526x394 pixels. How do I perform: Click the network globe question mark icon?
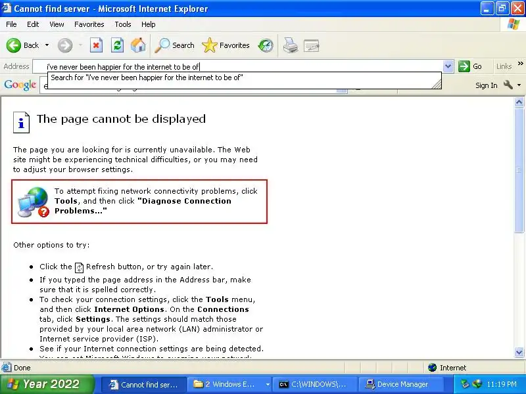[34, 202]
